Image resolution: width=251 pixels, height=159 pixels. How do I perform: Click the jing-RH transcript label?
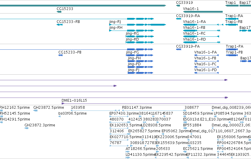116,28
